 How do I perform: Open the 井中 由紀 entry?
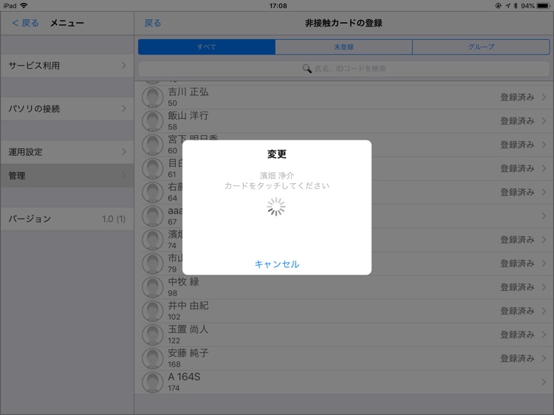tap(343, 311)
